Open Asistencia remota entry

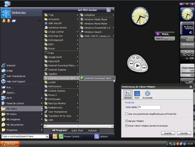[61, 28]
